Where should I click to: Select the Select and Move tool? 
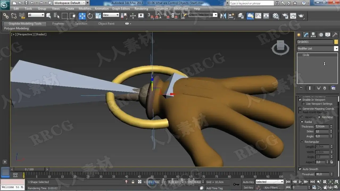(x=82, y=16)
